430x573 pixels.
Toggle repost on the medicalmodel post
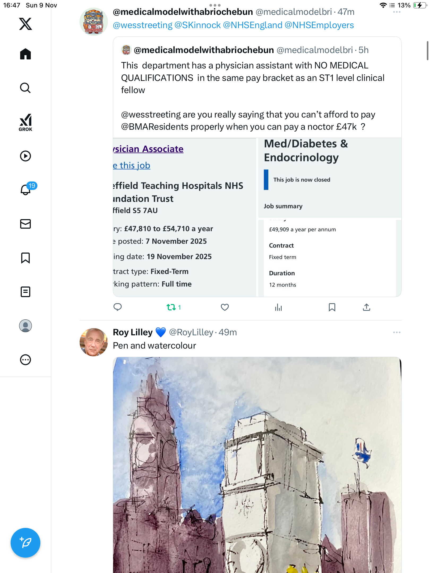coord(171,307)
